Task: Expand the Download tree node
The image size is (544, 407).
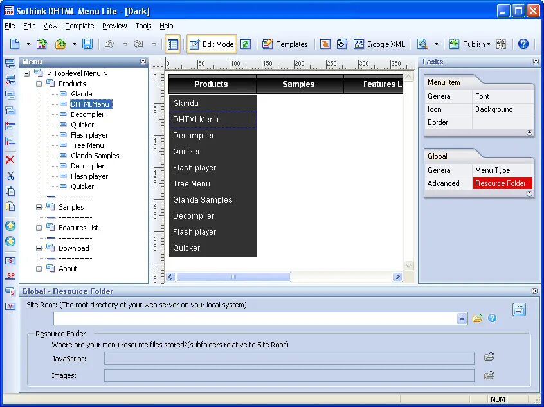Action: (39, 248)
